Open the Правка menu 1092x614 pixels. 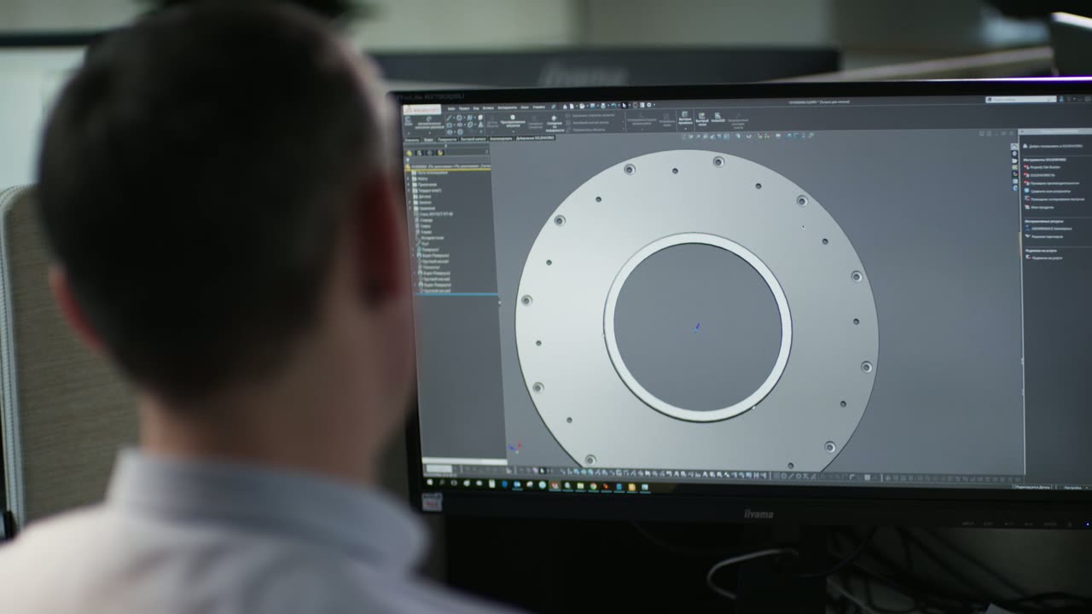tap(464, 108)
